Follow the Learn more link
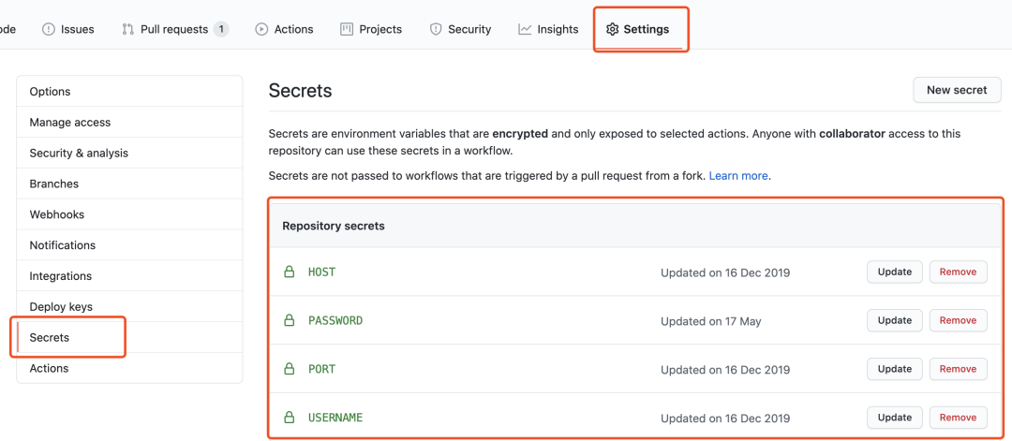Screen dimensions: 1012x441 click(738, 176)
